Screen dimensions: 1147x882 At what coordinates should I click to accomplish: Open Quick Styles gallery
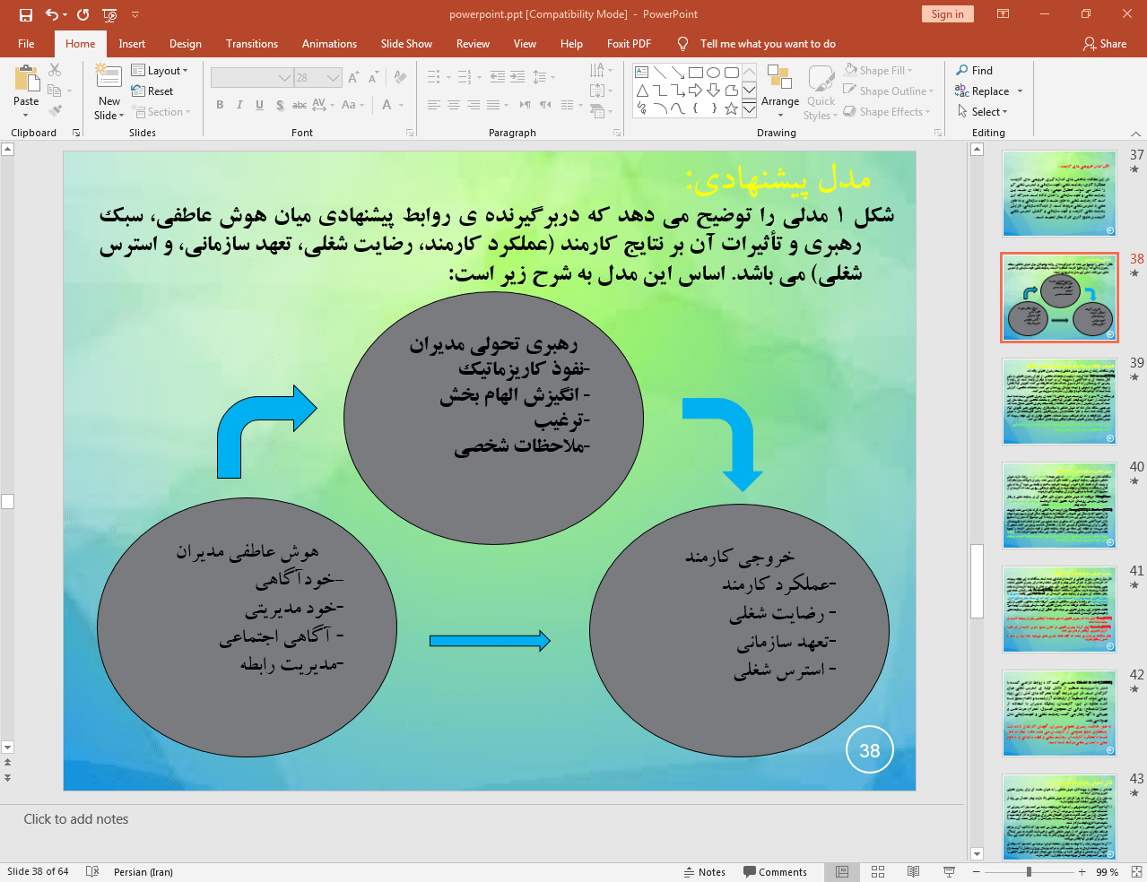pyautogui.click(x=821, y=91)
